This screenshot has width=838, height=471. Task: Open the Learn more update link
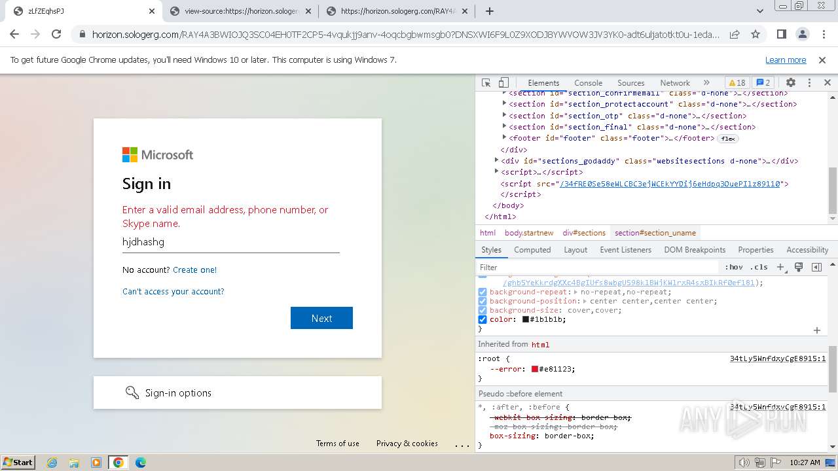click(x=786, y=60)
